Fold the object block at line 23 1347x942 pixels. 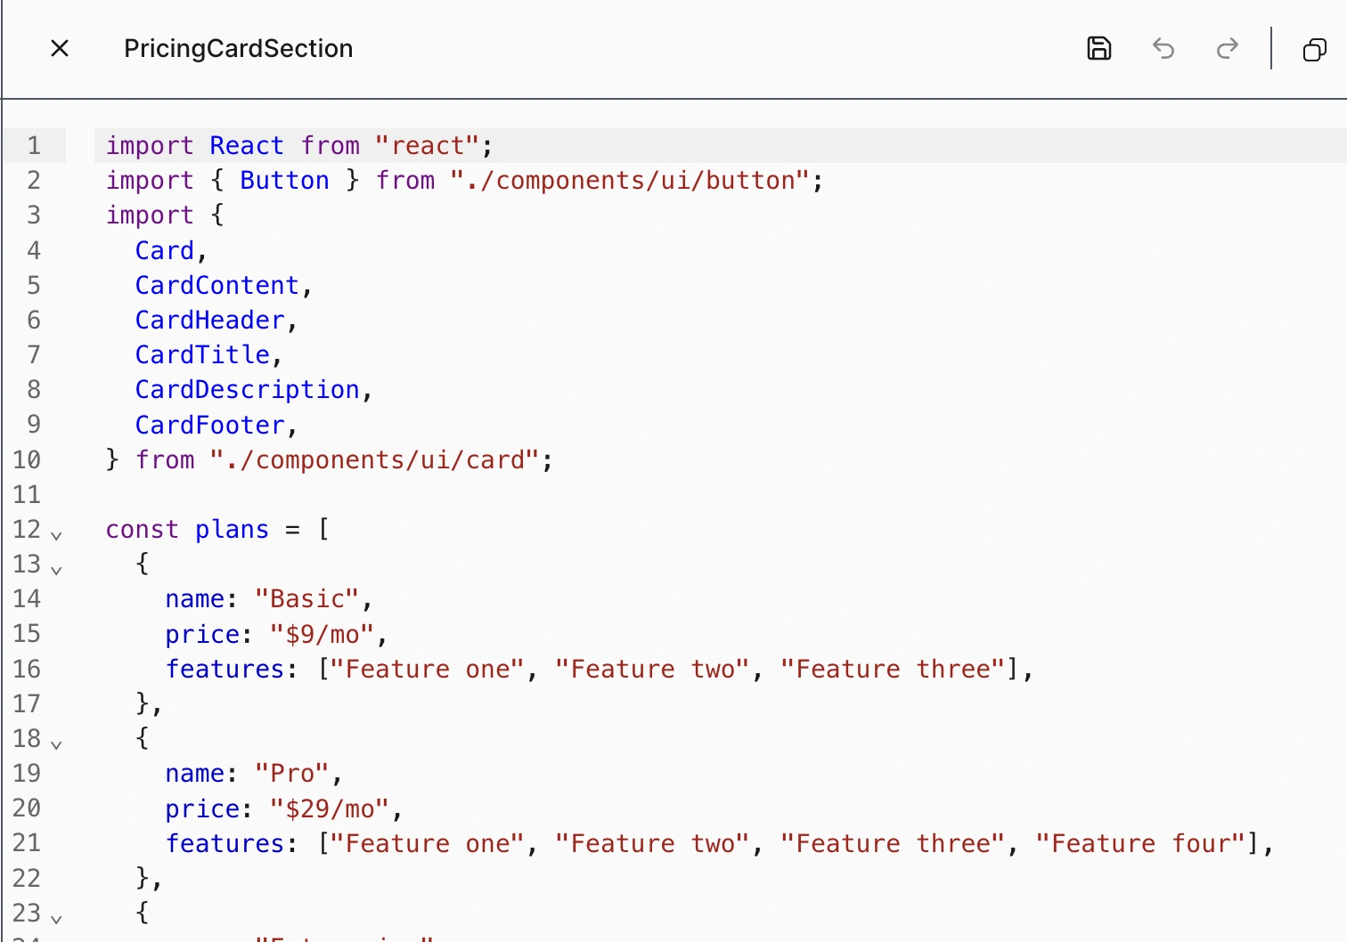(x=56, y=919)
